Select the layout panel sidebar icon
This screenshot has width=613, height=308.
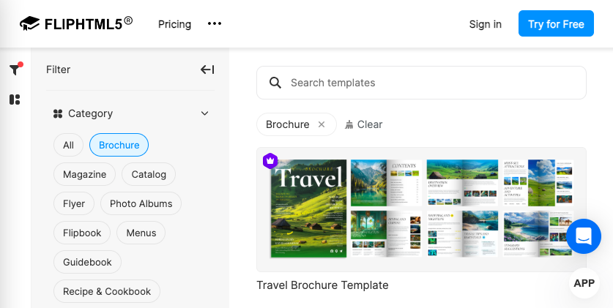[x=15, y=99]
